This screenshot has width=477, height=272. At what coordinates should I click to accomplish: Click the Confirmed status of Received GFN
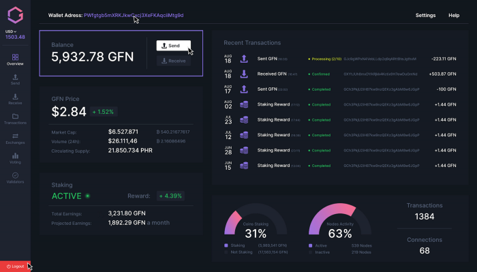319,74
